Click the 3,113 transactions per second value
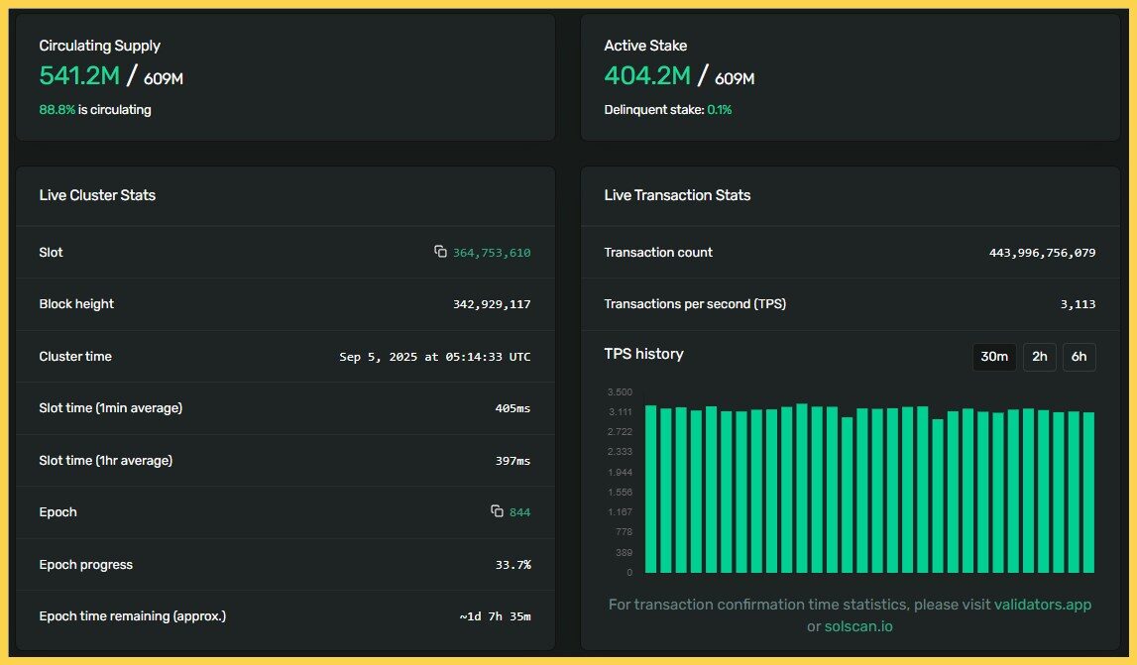The image size is (1137, 665). click(1078, 304)
